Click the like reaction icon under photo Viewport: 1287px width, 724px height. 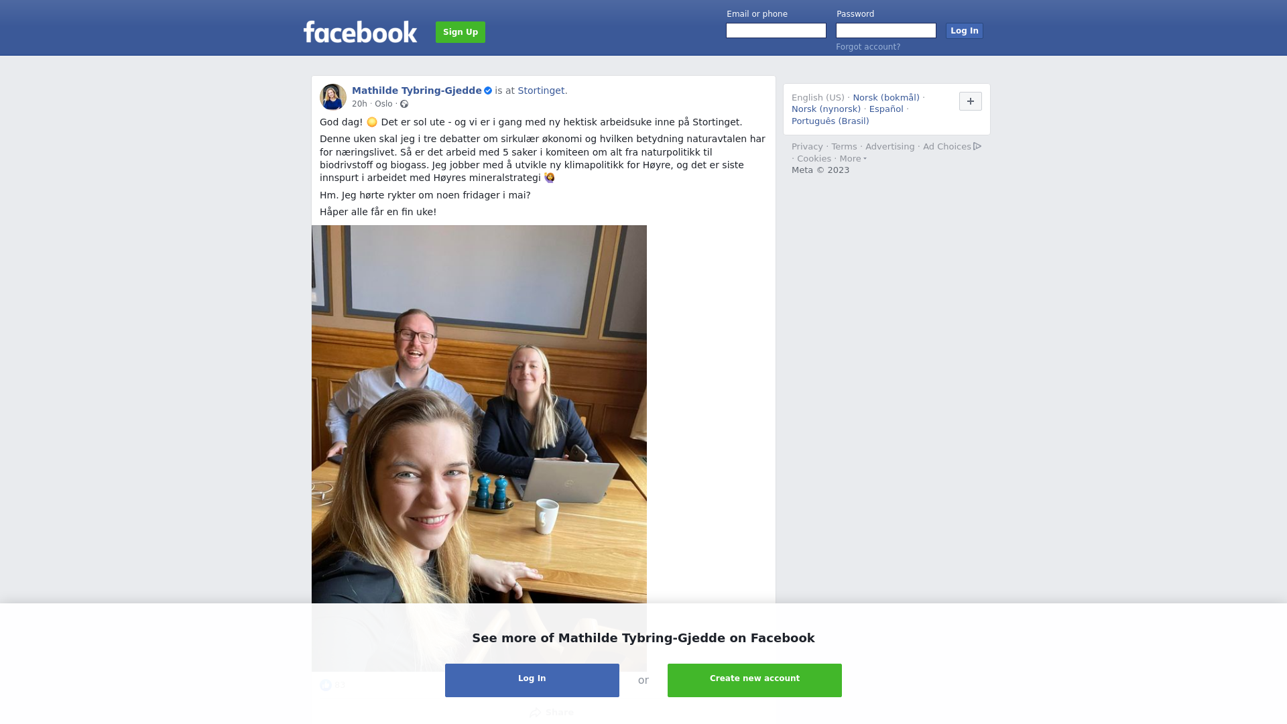(326, 685)
